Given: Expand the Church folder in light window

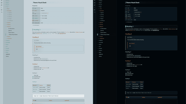Looking at the screenshot, I should pyautogui.click(x=5, y=5).
